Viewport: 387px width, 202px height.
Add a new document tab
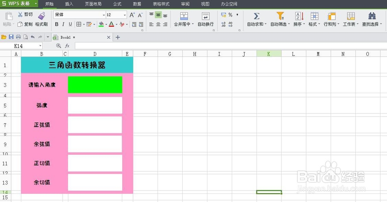click(x=118, y=37)
